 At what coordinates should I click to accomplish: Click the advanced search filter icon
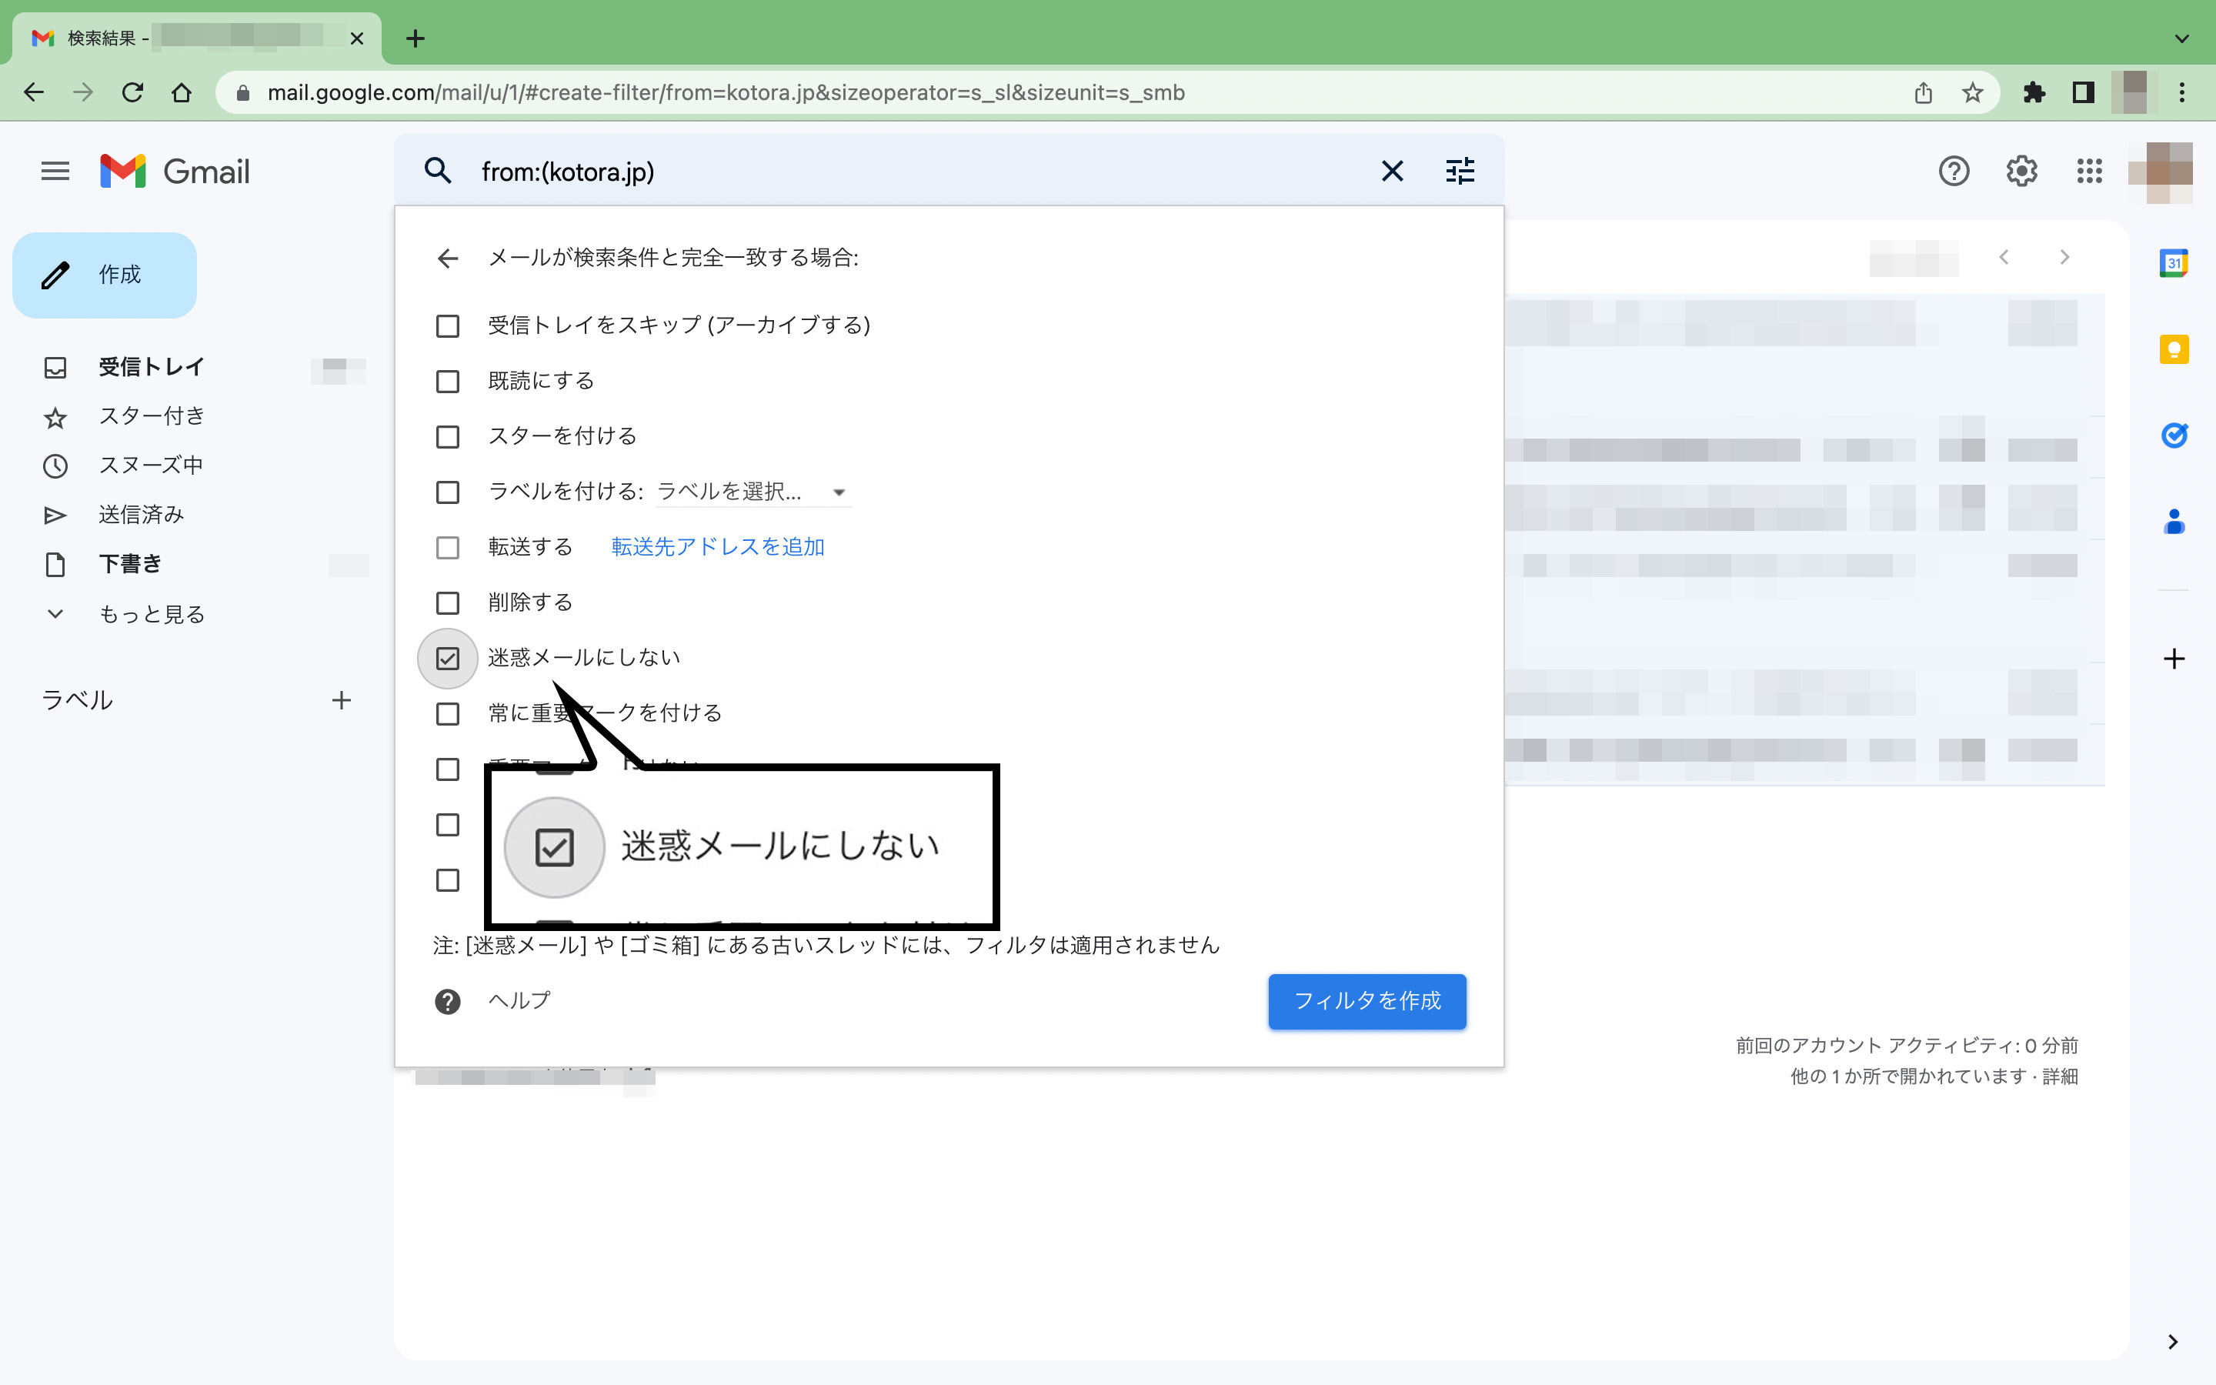(1460, 171)
